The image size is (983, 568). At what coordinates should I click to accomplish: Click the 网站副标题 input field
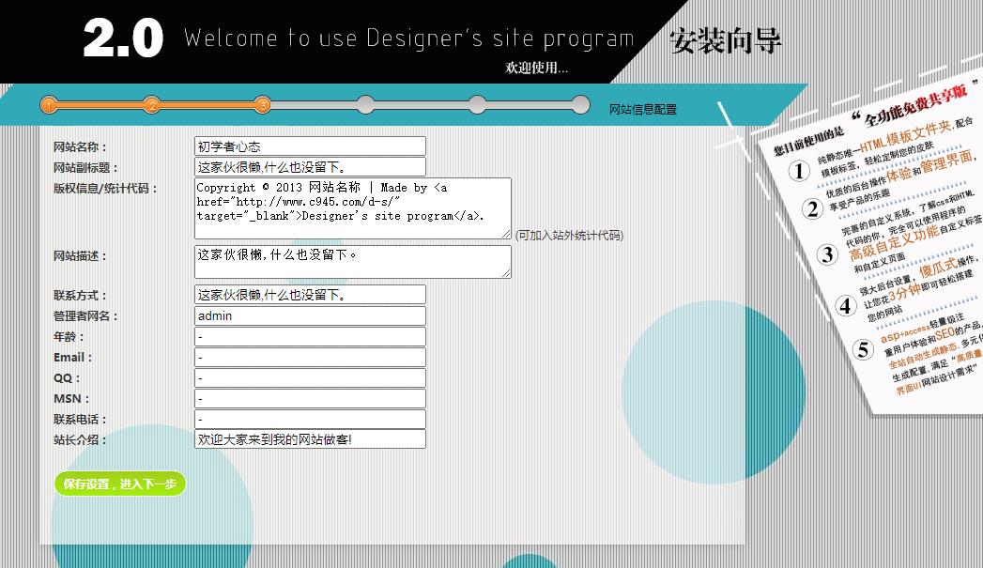[x=311, y=167]
